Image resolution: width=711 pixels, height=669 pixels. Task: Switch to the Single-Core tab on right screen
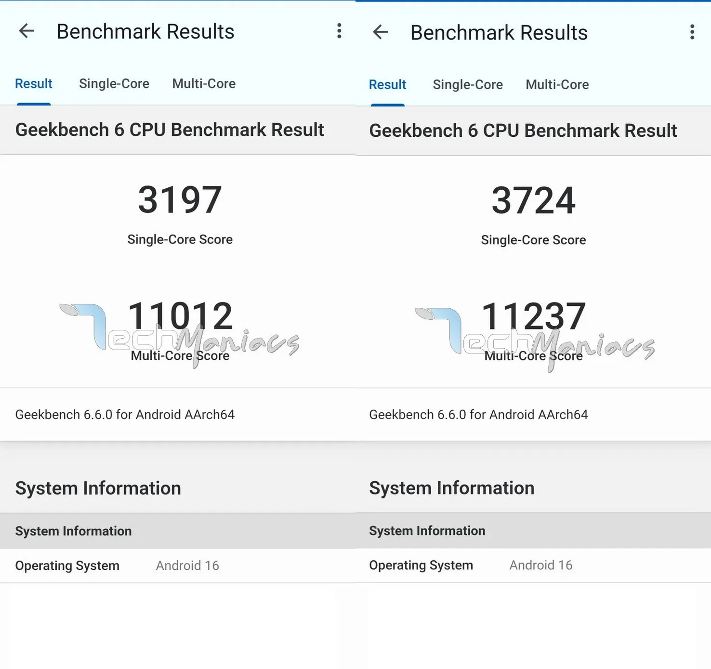(467, 84)
